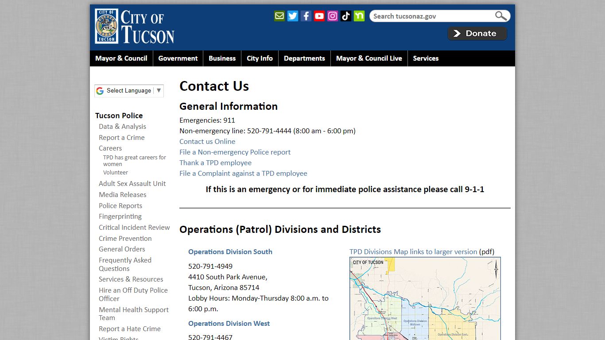Screen dimensions: 605x340
Task: Click the City of Tucson logo
Action: click(135, 27)
